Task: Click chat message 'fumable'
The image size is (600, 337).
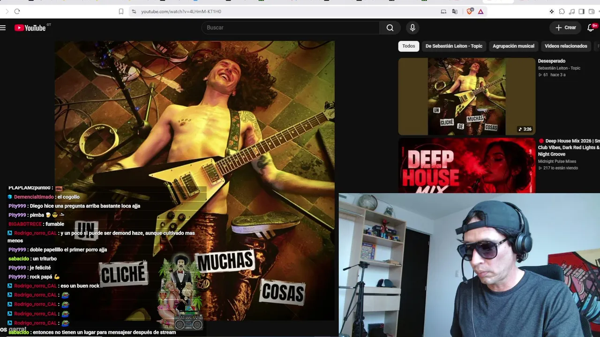Action: click(x=55, y=224)
